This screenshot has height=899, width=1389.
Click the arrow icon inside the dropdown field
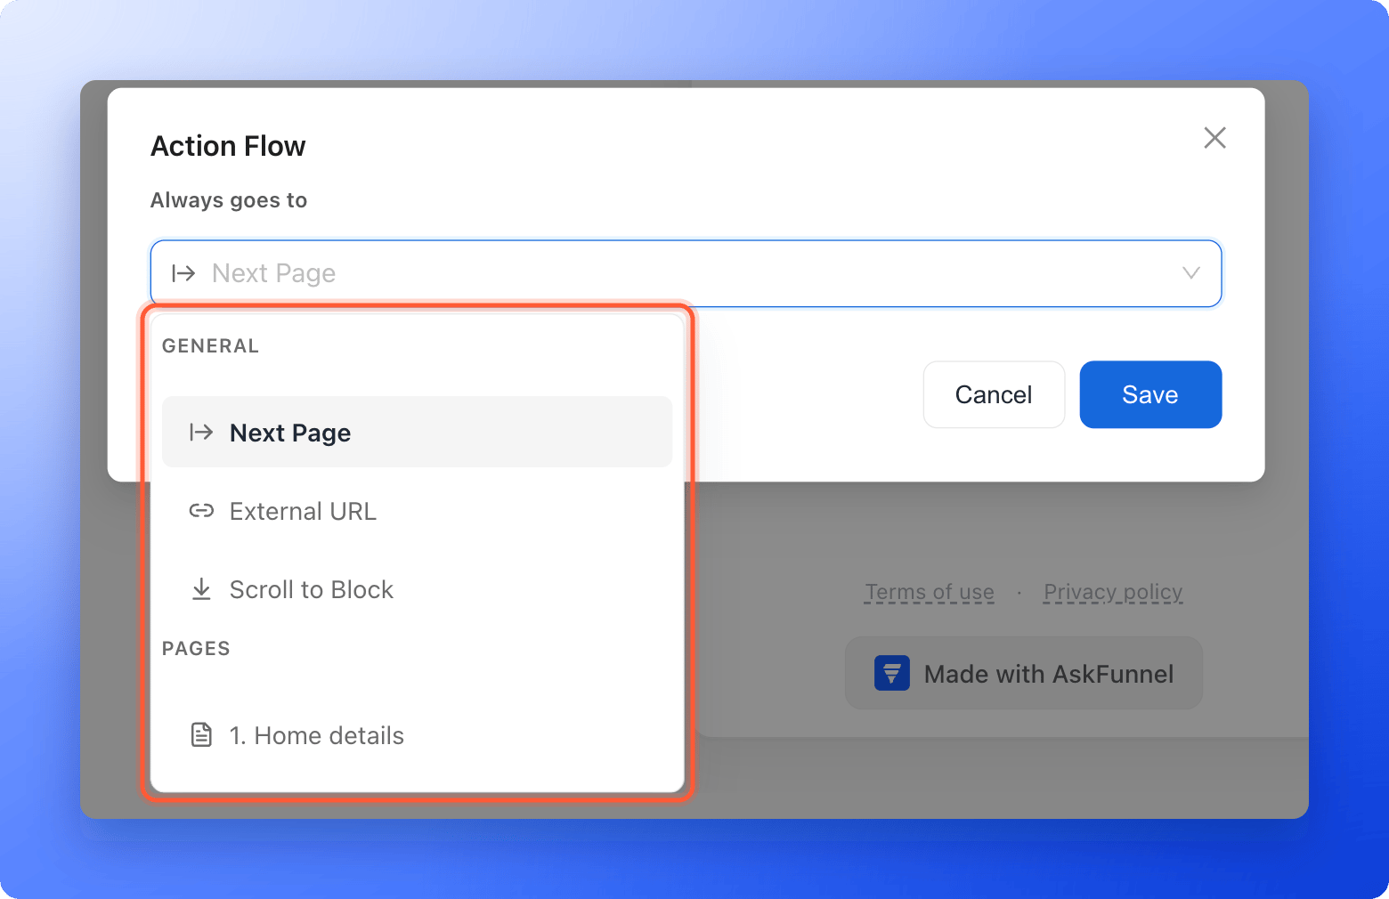click(x=183, y=273)
